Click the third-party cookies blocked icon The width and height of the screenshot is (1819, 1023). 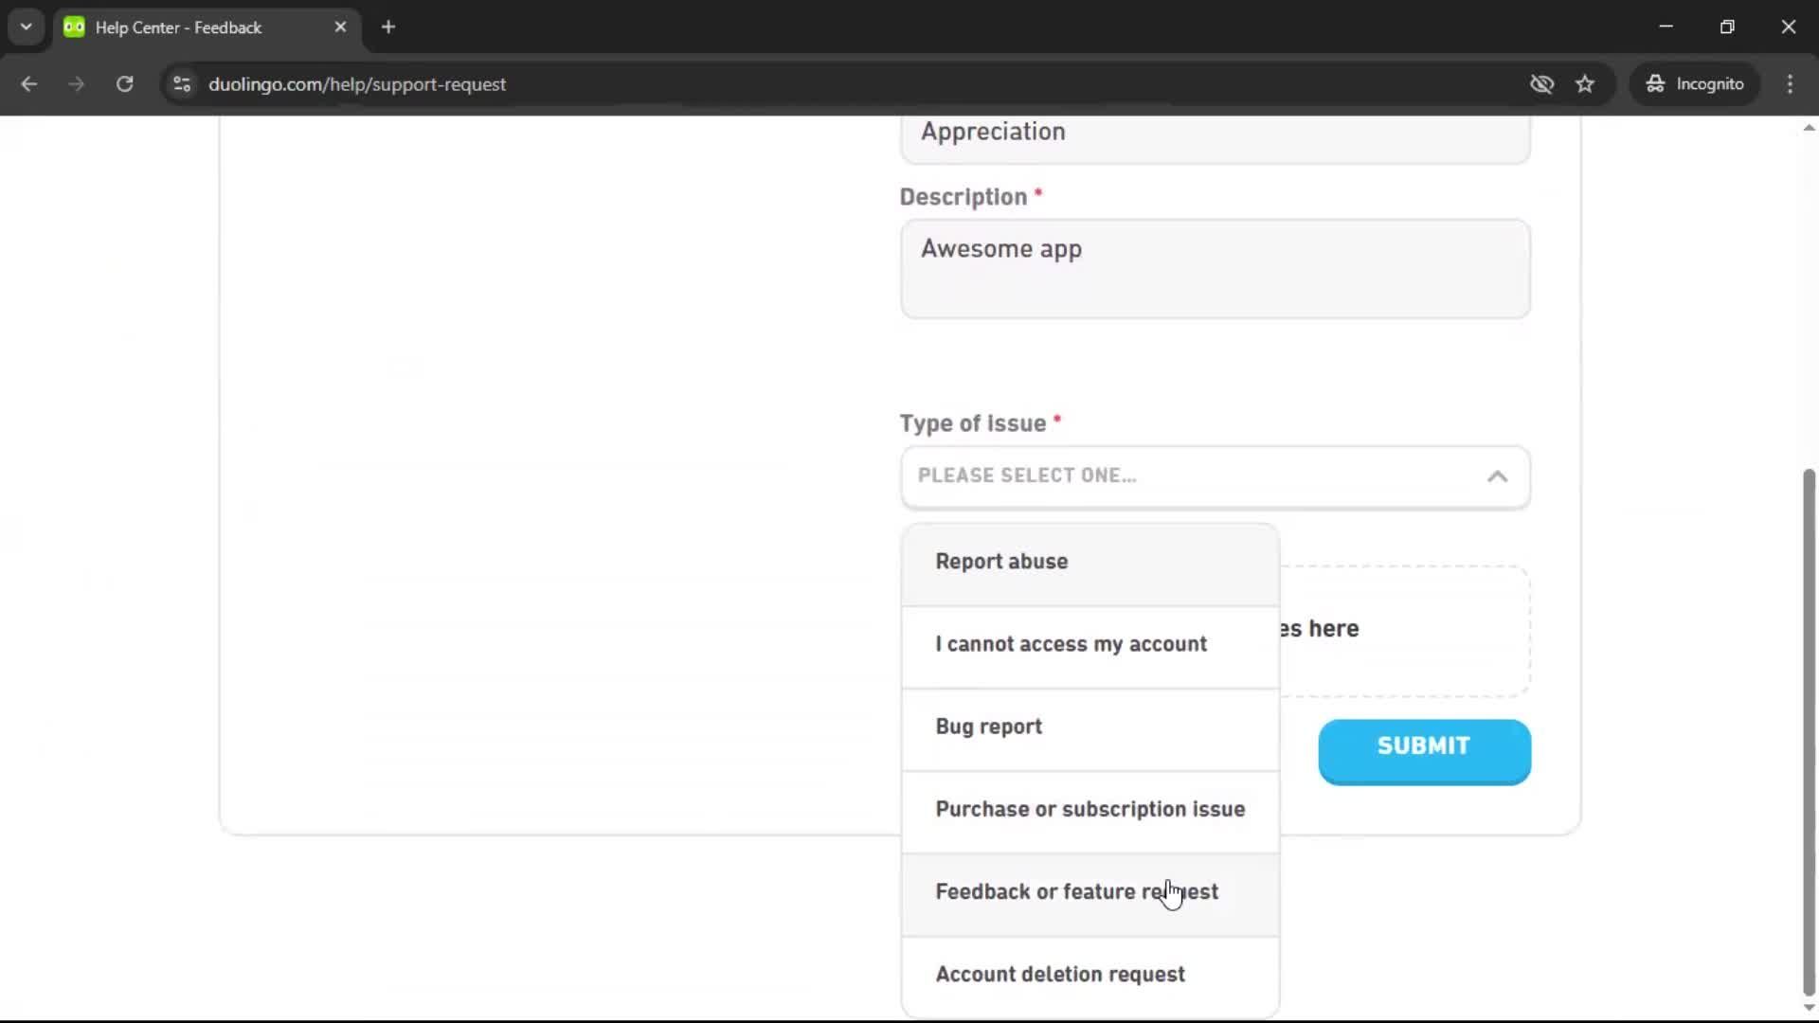pyautogui.click(x=1542, y=83)
